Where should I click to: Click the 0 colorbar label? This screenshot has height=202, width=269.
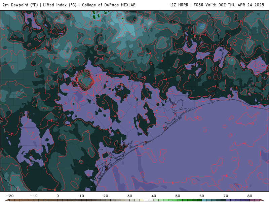pyautogui.click(x=57, y=196)
